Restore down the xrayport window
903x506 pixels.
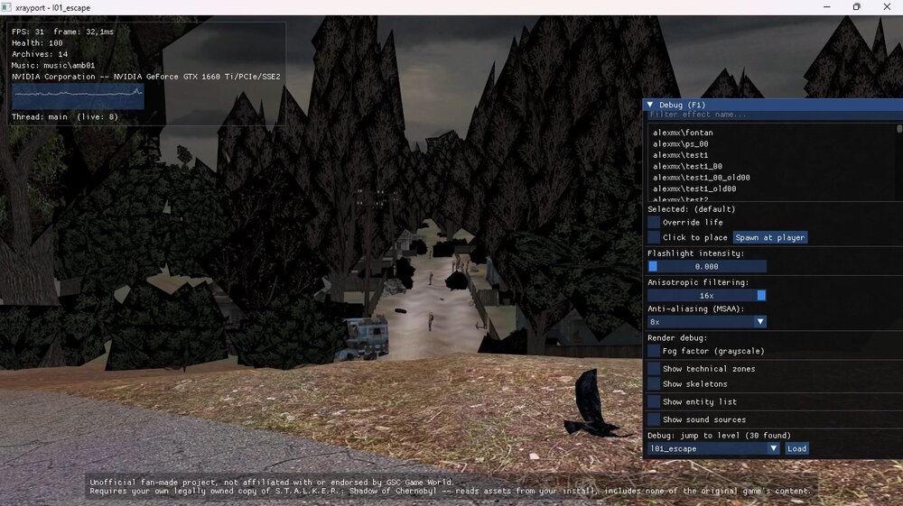pyautogui.click(x=857, y=7)
